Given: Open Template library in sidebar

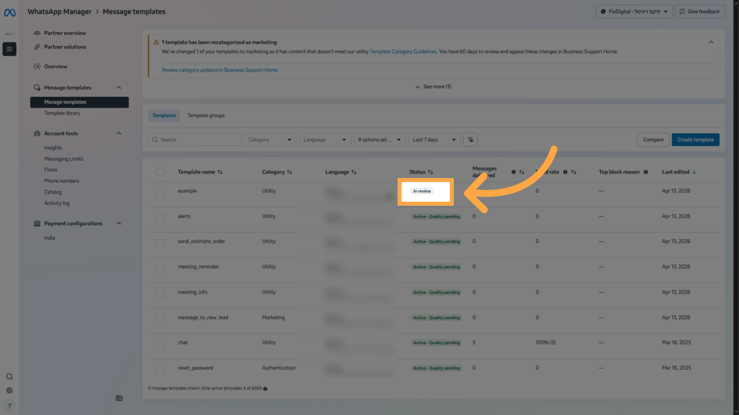Looking at the screenshot, I should pos(62,113).
